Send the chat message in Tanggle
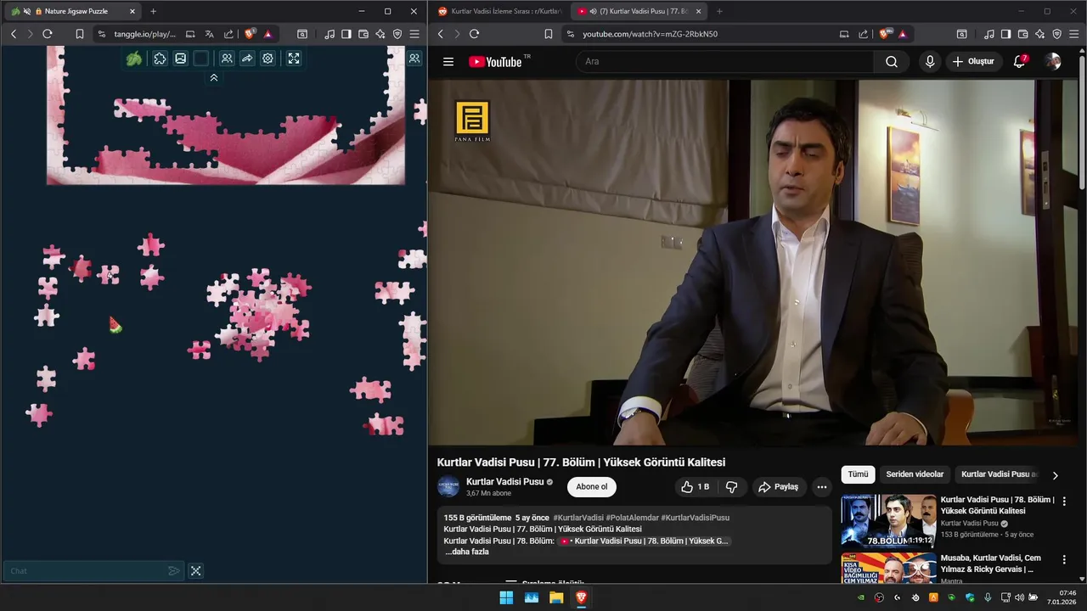The image size is (1087, 611). [174, 571]
